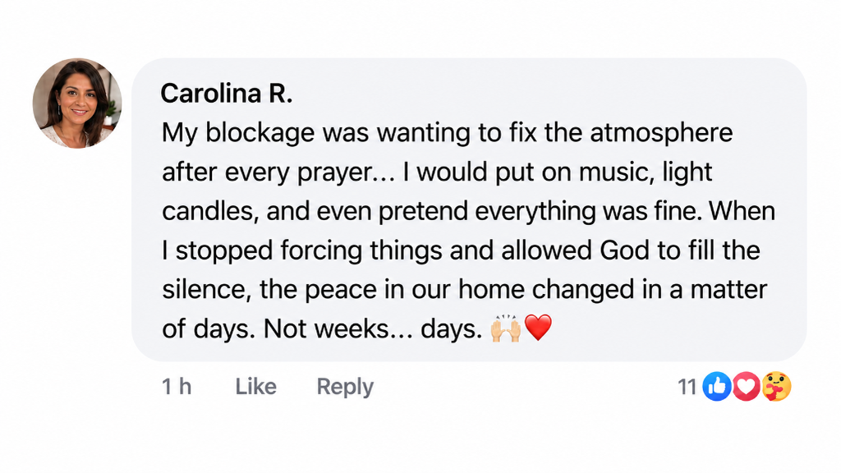
Task: Click the raised hands emoji in comment
Action: point(505,328)
